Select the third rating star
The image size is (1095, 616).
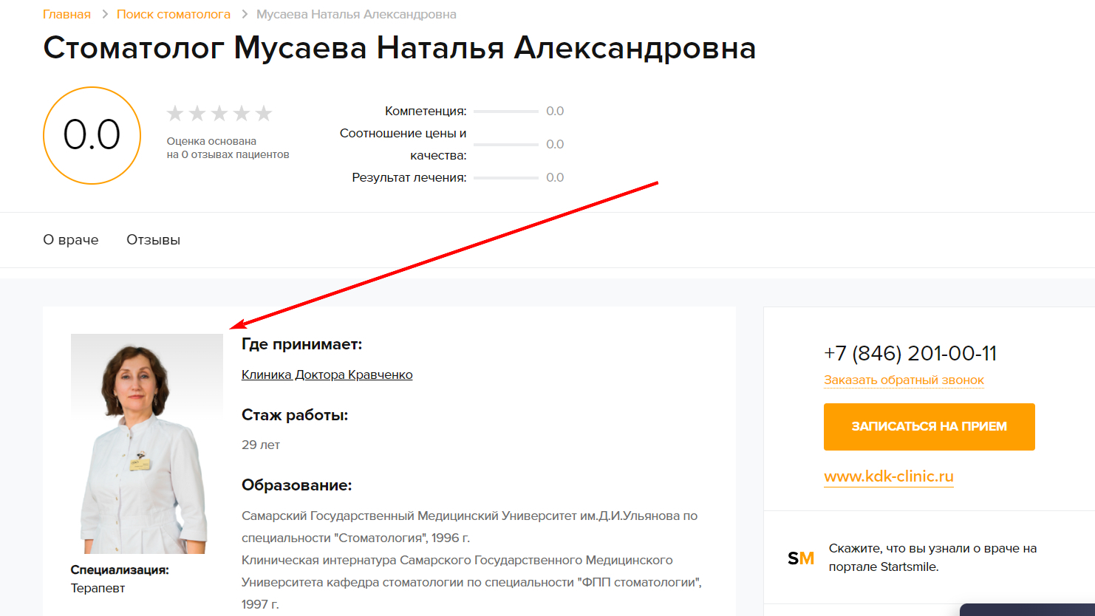[x=219, y=113]
